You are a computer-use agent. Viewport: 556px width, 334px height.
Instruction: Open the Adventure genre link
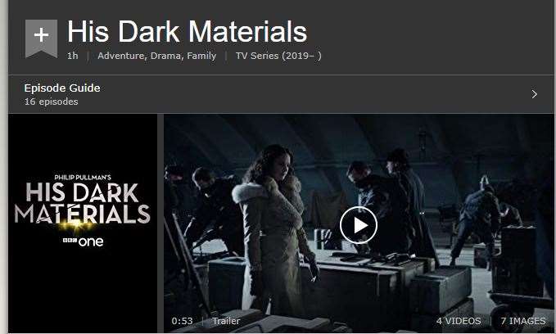[121, 56]
